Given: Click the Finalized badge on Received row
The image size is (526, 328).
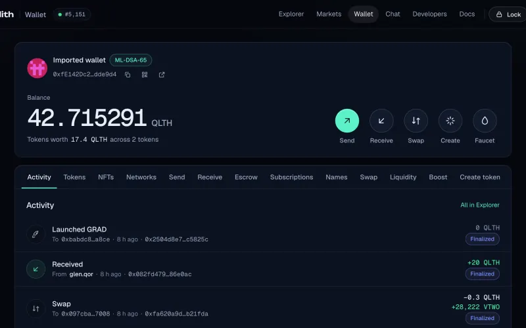Looking at the screenshot, I should 483,274.
